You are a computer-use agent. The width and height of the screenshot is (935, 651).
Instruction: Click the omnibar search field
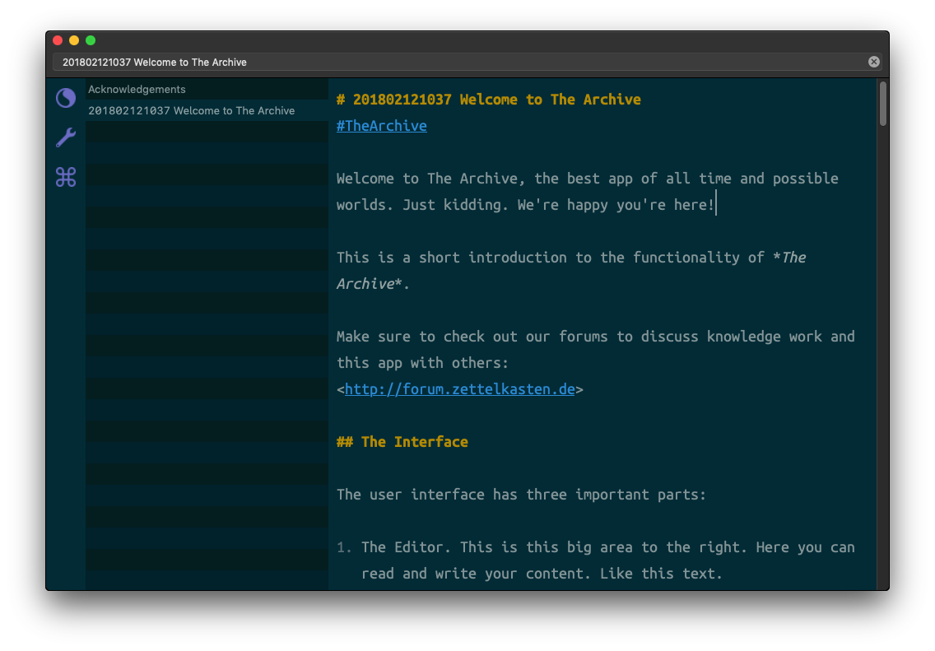click(467, 62)
